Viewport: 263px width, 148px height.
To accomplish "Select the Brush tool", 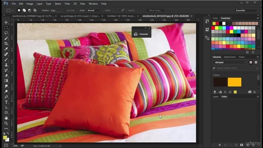I will tap(6, 60).
